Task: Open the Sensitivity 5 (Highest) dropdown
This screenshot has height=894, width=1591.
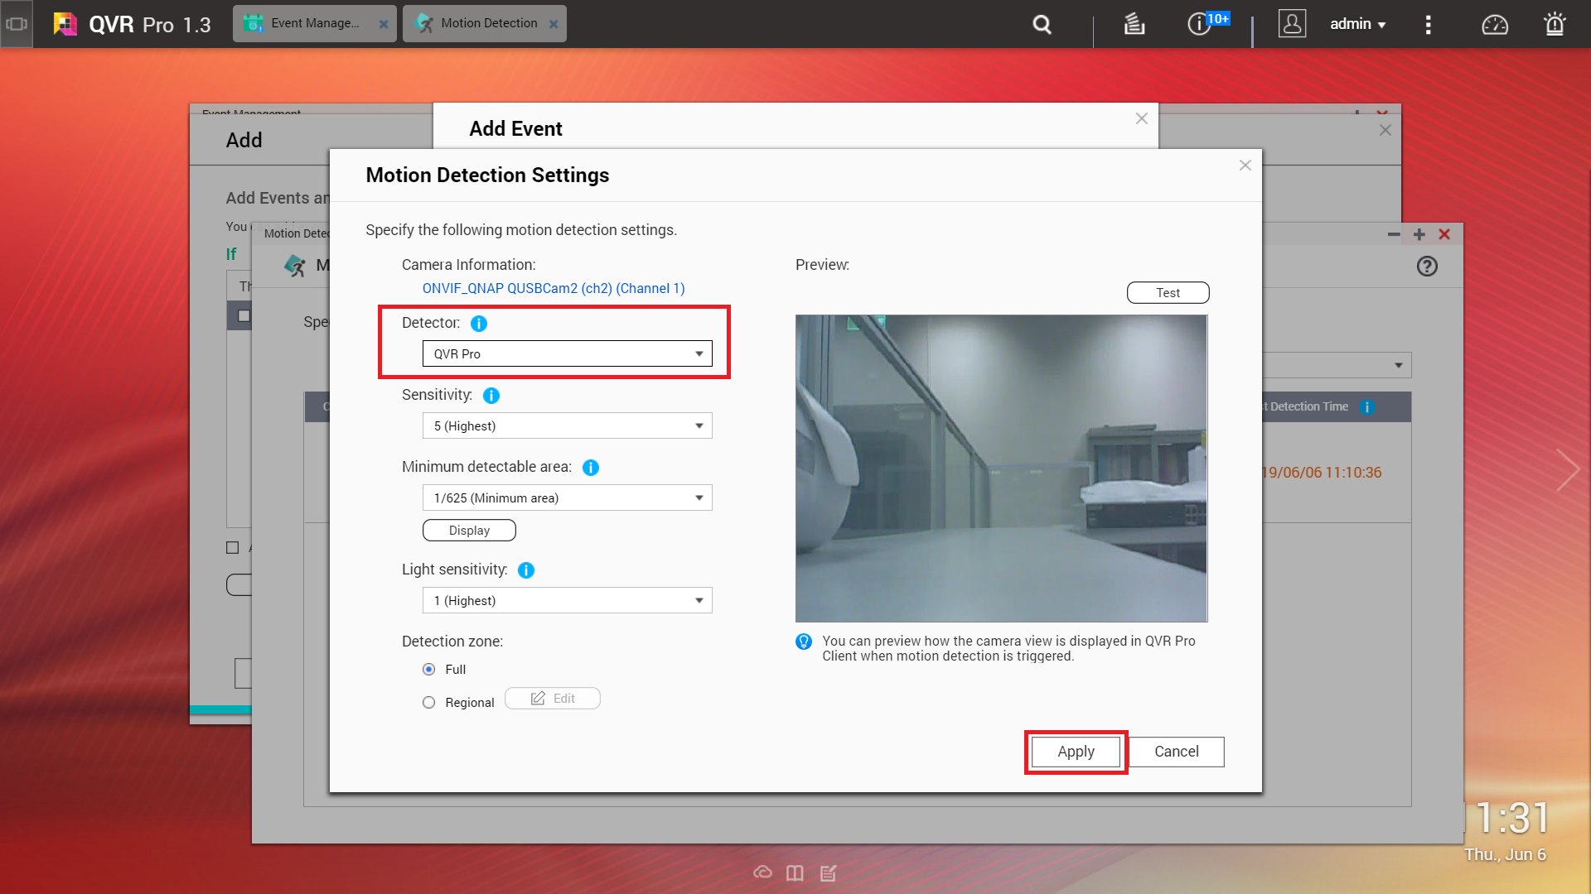Action: [x=568, y=425]
